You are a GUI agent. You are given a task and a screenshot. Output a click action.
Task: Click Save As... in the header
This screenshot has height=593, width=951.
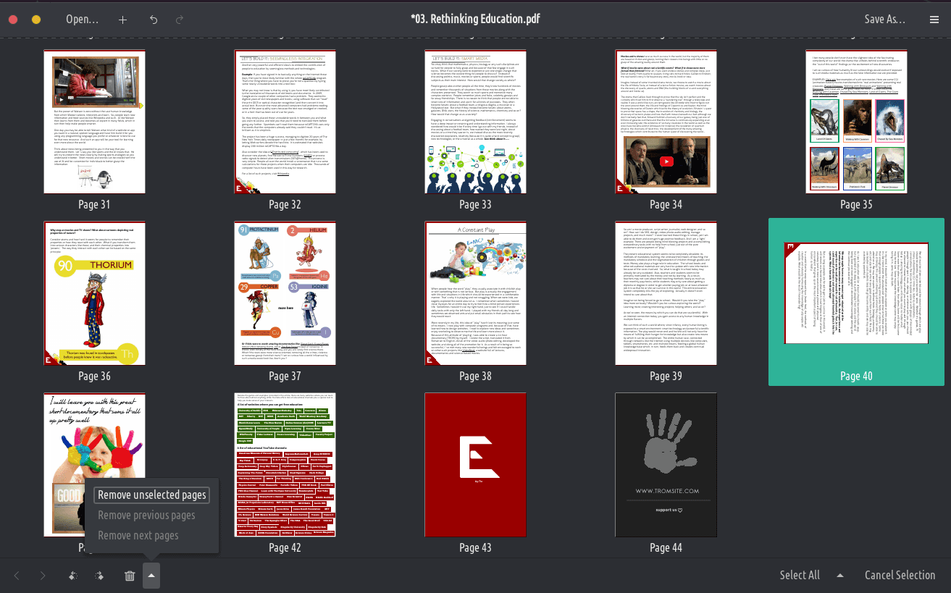(x=884, y=20)
